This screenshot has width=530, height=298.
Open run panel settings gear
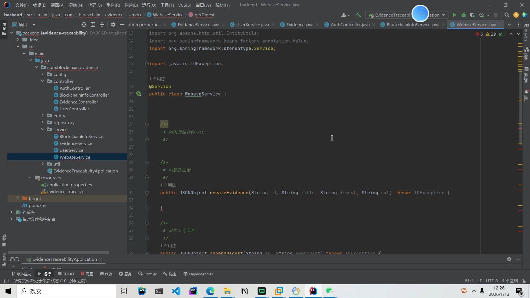[x=509, y=259]
